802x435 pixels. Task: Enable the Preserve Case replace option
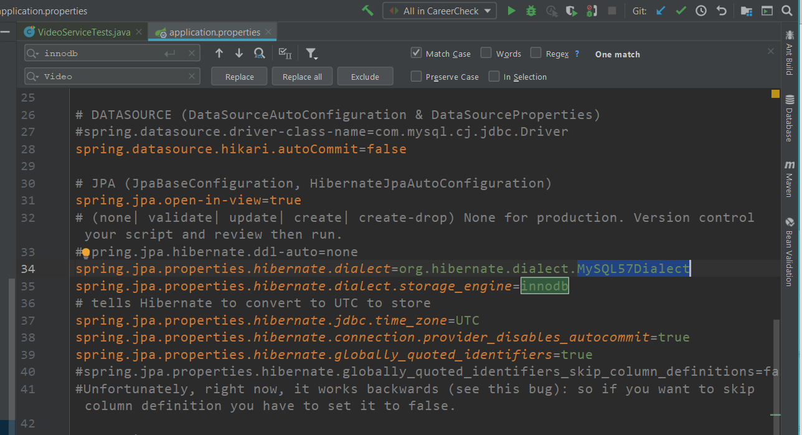coord(416,77)
